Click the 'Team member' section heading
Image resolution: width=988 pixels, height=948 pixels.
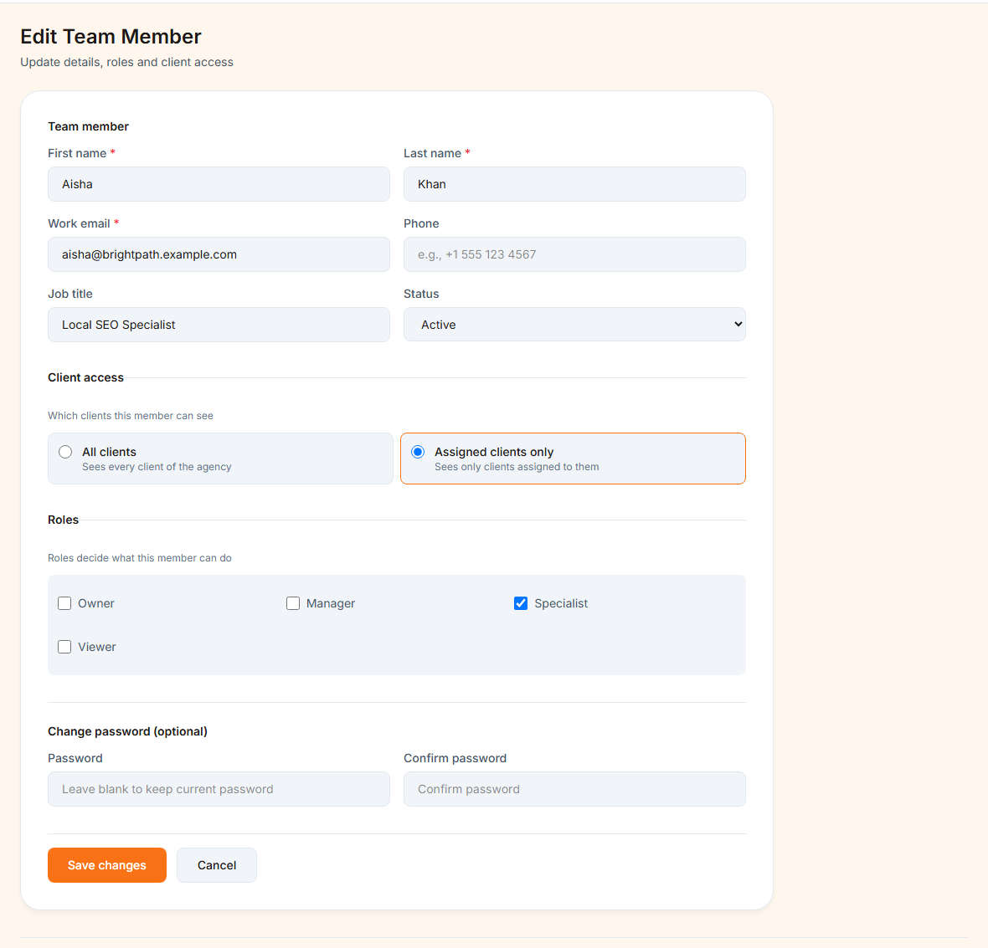(88, 126)
